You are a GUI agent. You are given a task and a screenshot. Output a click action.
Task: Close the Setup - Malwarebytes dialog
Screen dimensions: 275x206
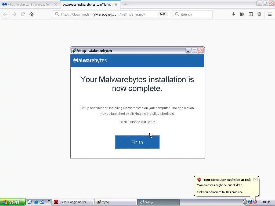pyautogui.click(x=201, y=51)
